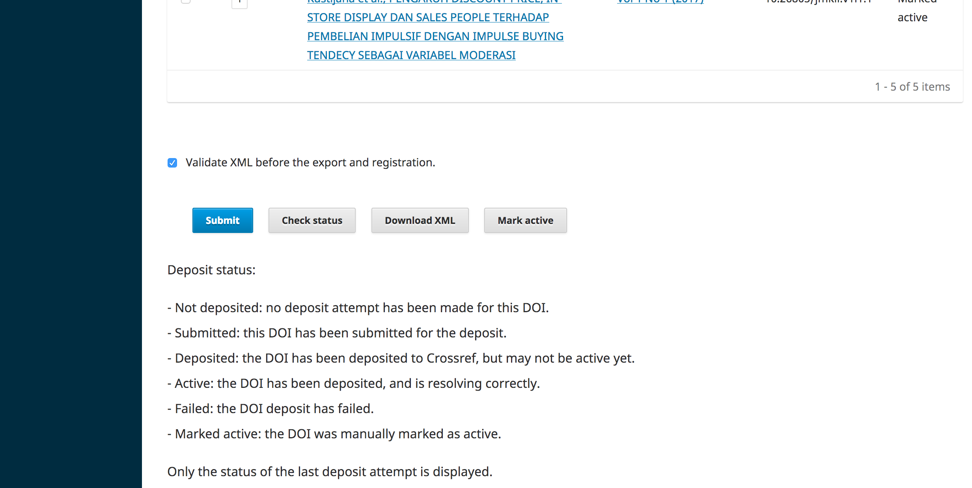Click the 'Deposited to Crossref' explanation line
The height and width of the screenshot is (488, 972).
pos(401,358)
